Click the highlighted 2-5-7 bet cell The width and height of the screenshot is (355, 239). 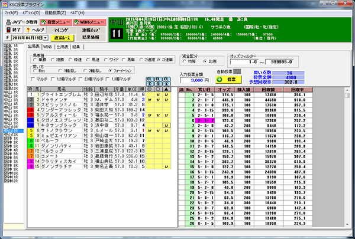(205, 120)
